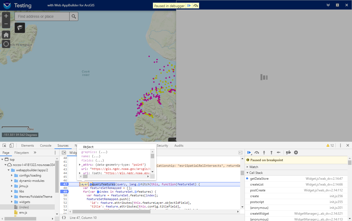352x221 pixels.
Task: Expand the widgets folder
Action: tap(12, 202)
